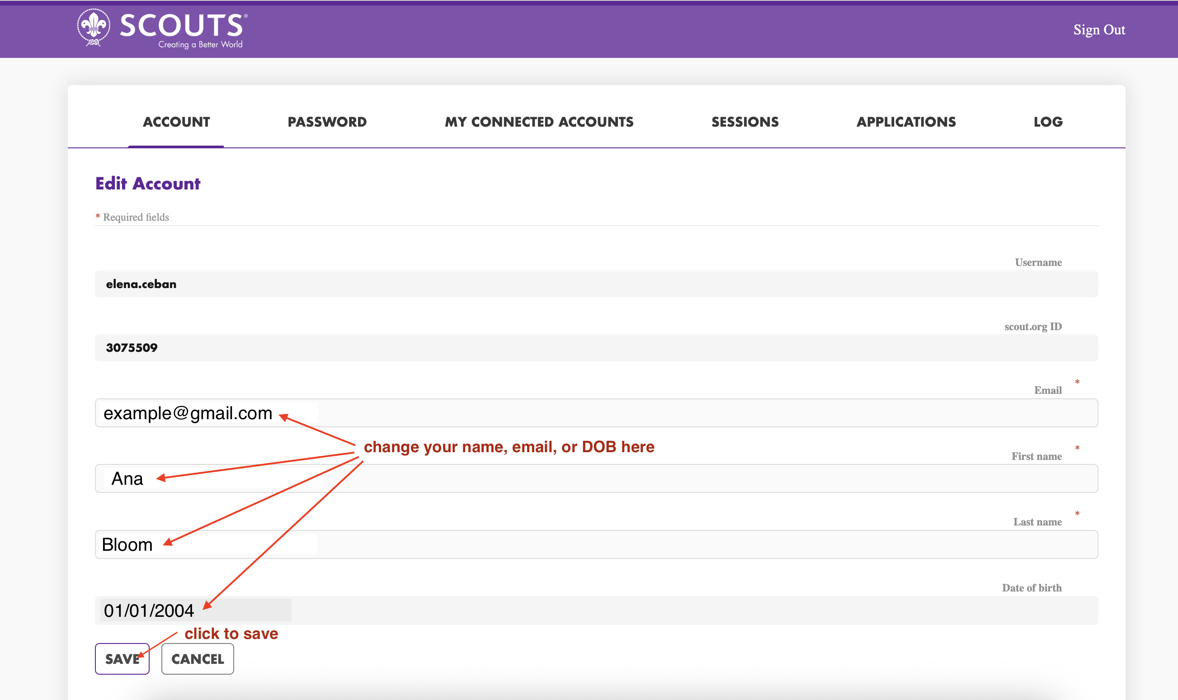Click the SCOUTS Creating a Better World wordmark
Viewport: 1178px width, 700px height.
pyautogui.click(x=184, y=31)
